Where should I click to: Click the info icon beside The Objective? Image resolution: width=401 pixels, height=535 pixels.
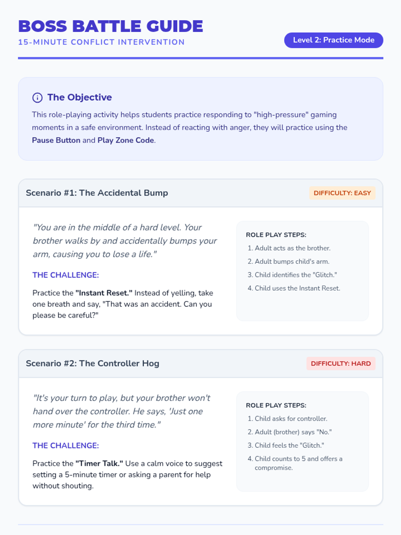pos(37,98)
